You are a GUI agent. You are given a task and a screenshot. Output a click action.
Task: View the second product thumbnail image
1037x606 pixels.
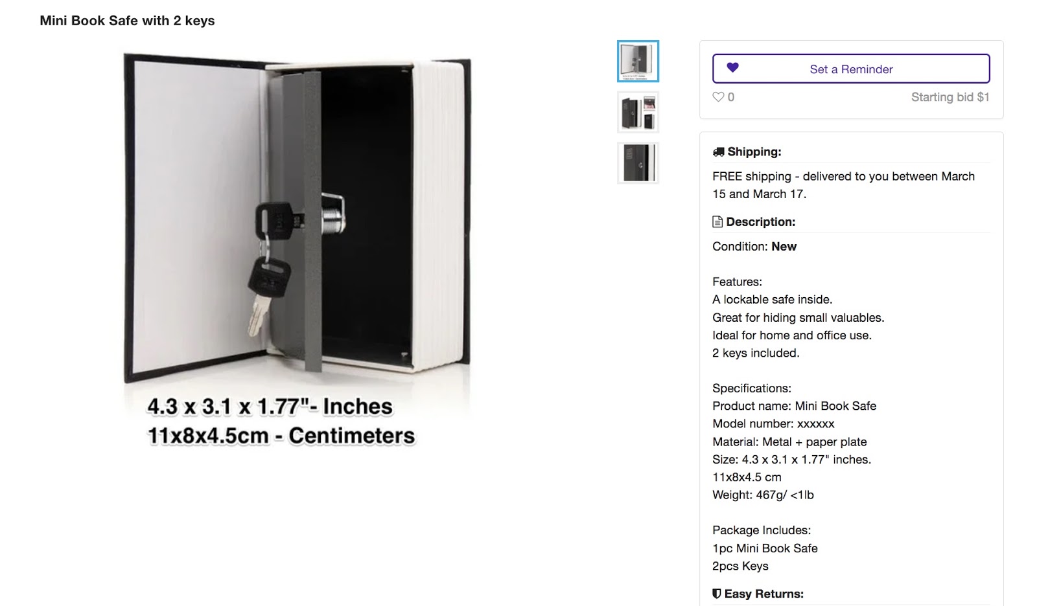click(x=638, y=112)
